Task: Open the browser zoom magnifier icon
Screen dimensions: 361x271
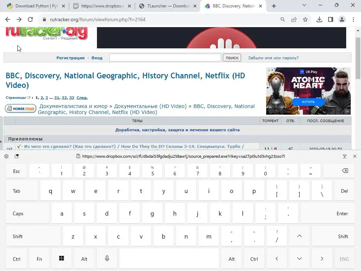Action: pyautogui.click(x=283, y=20)
